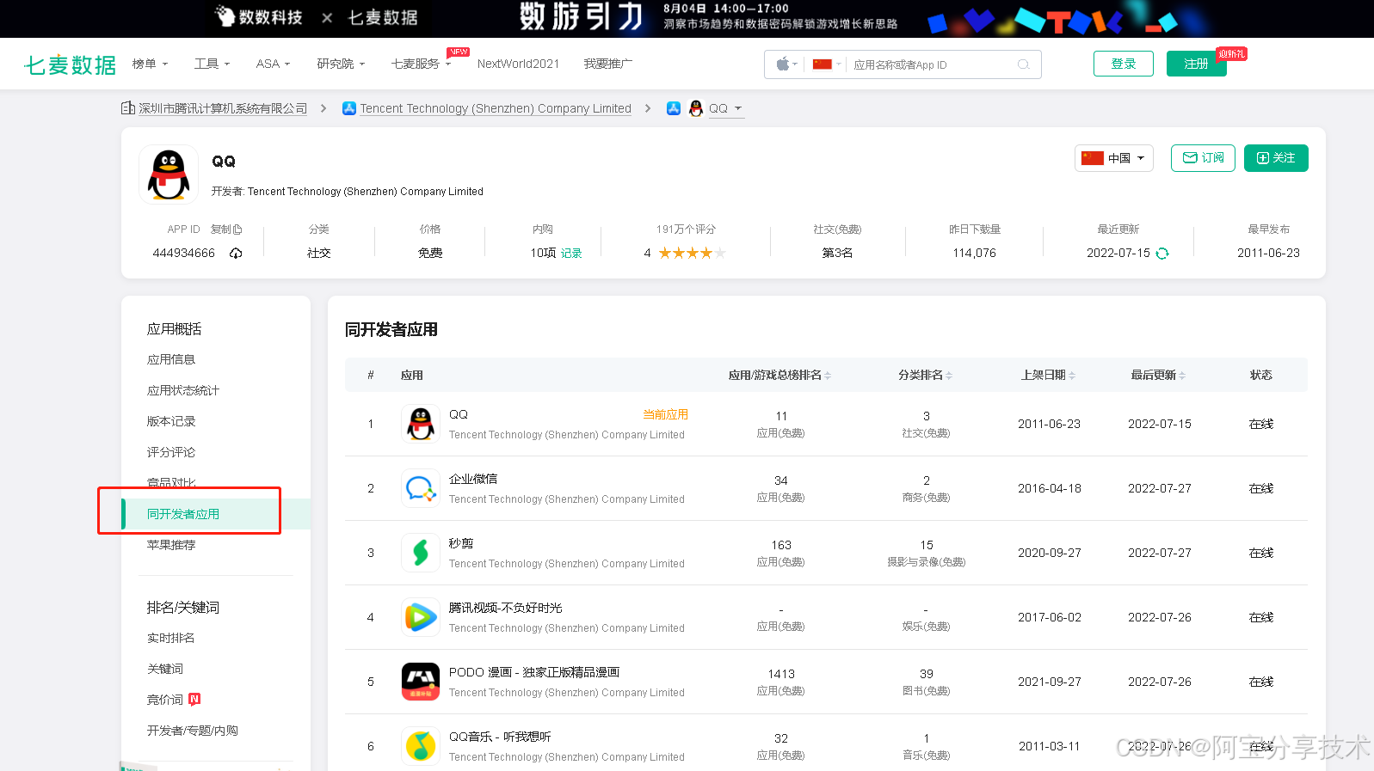Expand the 研究院 menu

click(x=341, y=64)
